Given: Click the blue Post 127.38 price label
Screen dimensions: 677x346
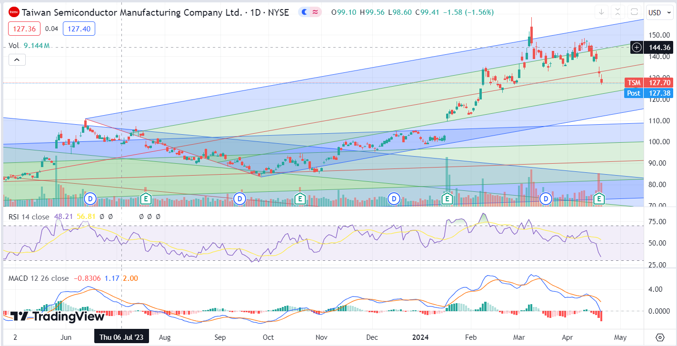Looking at the screenshot, I should (x=648, y=93).
